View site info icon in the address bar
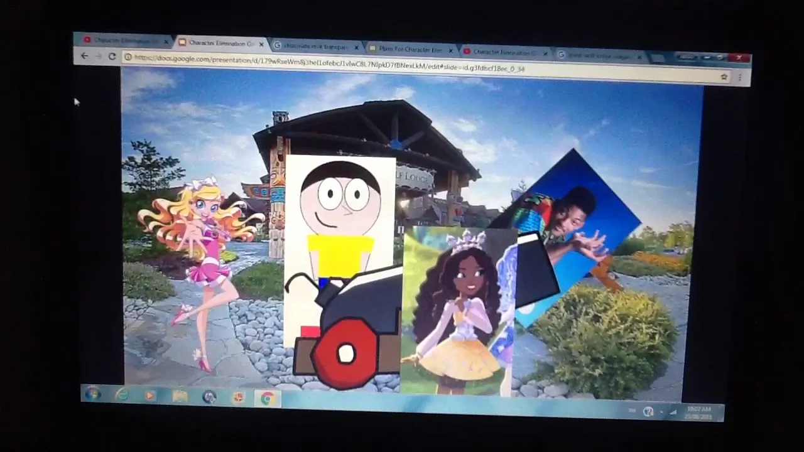The image size is (804, 452). point(128,57)
